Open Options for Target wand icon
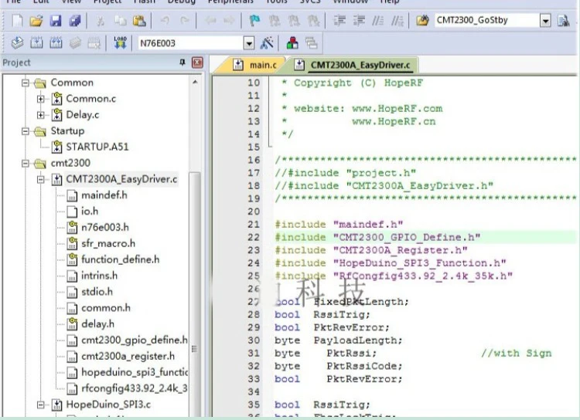The width and height of the screenshot is (580, 420). click(x=267, y=43)
